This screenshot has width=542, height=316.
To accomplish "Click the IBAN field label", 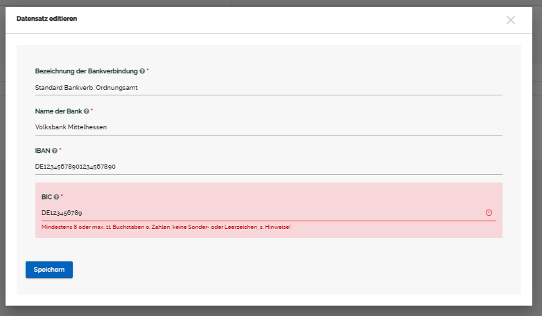I will [42, 150].
